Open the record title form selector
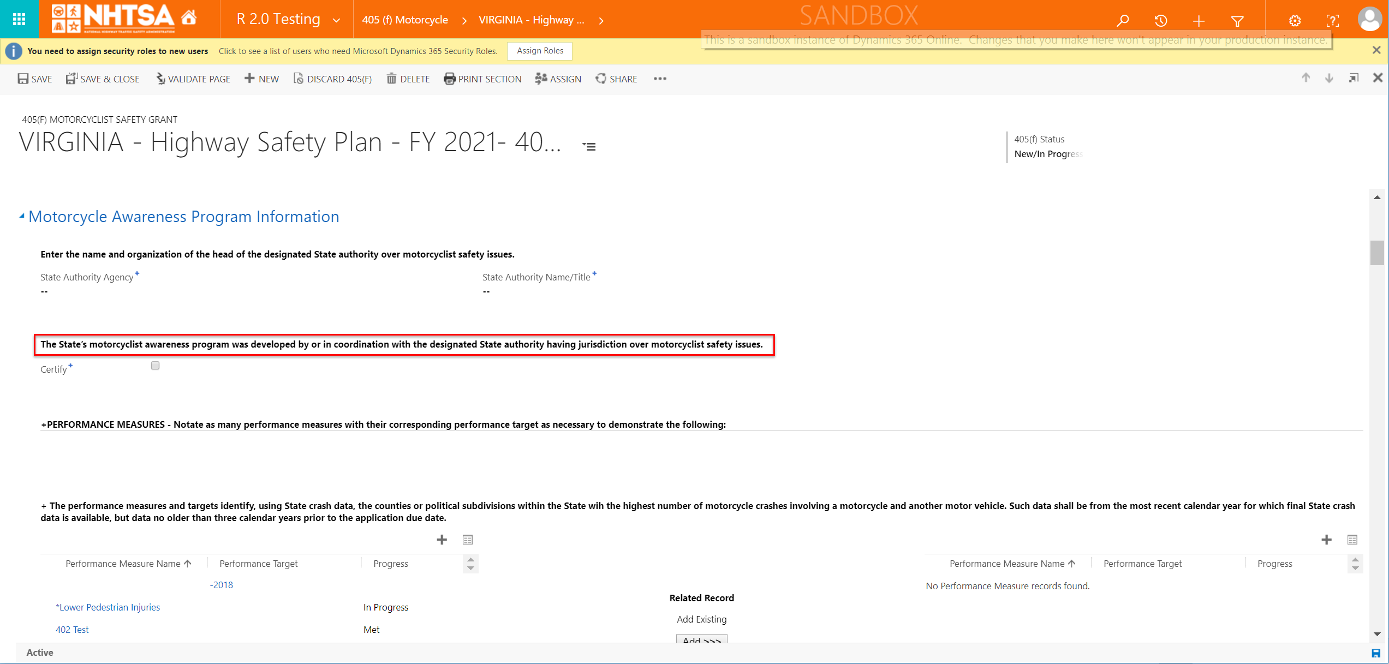The width and height of the screenshot is (1389, 664). tap(589, 146)
